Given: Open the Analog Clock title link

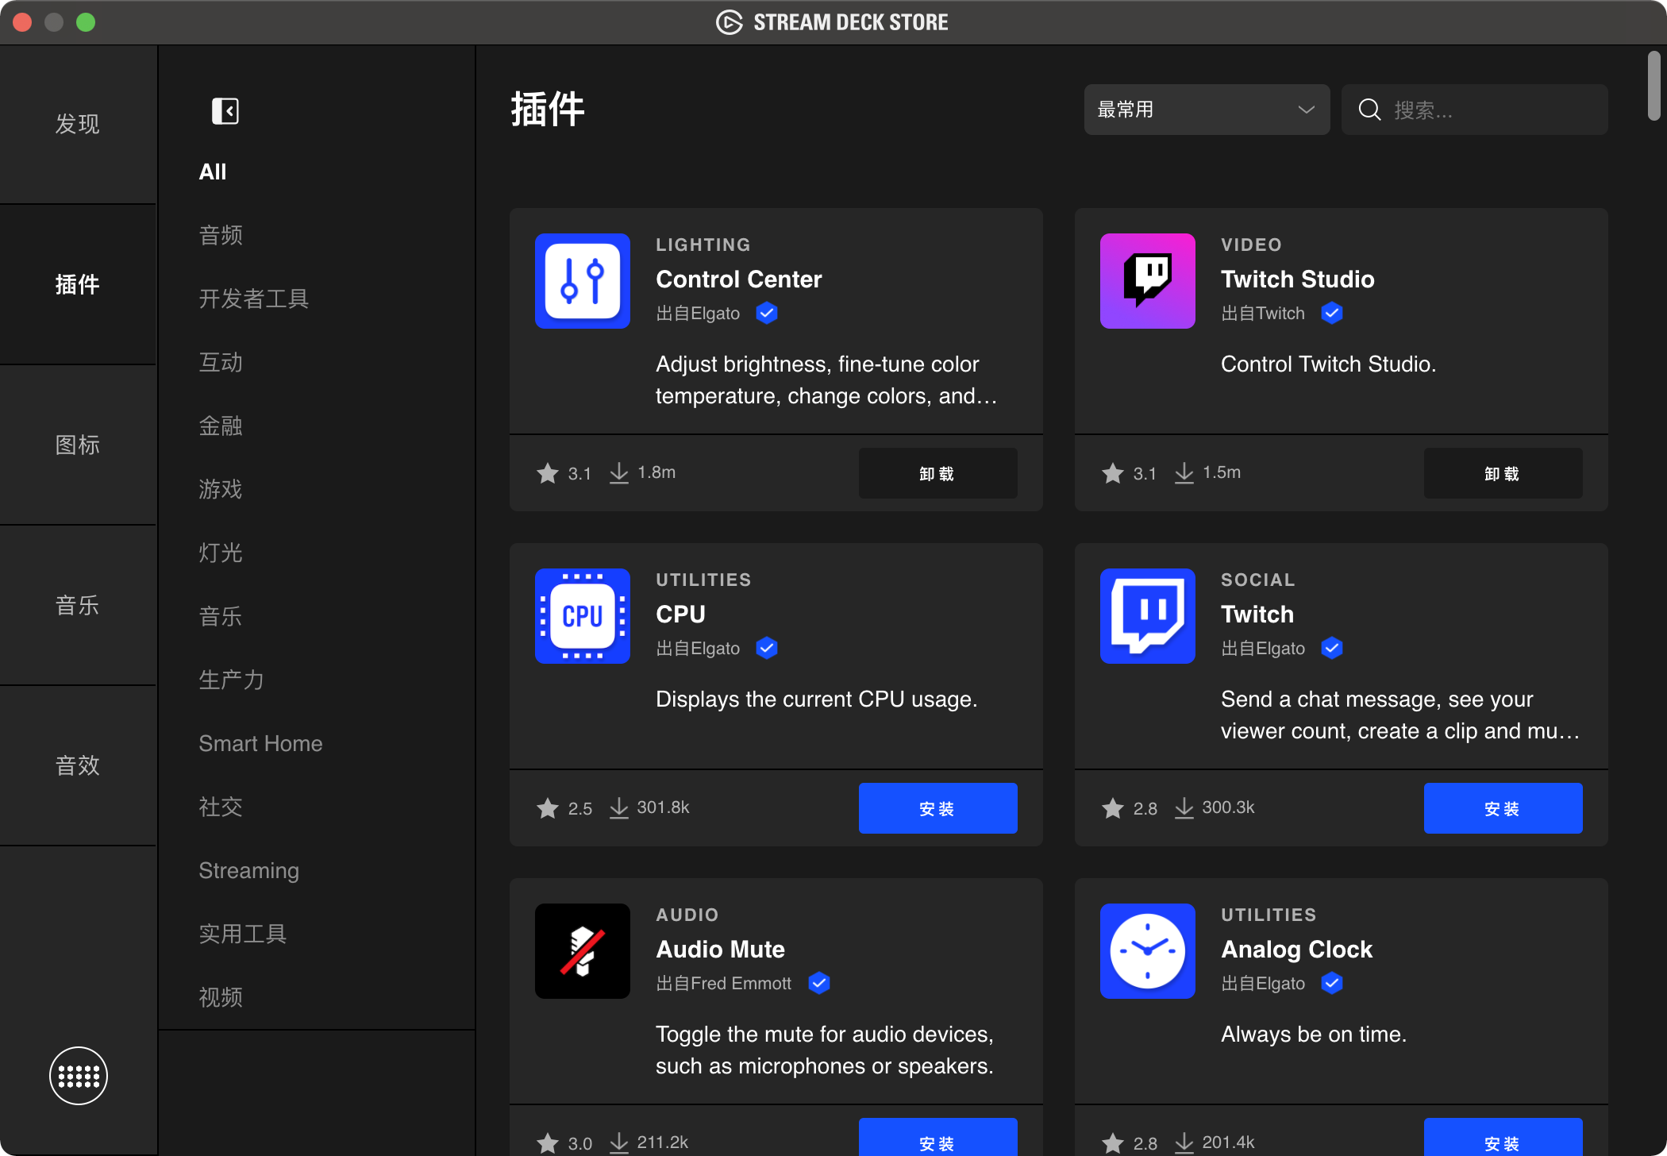Looking at the screenshot, I should coord(1296,950).
